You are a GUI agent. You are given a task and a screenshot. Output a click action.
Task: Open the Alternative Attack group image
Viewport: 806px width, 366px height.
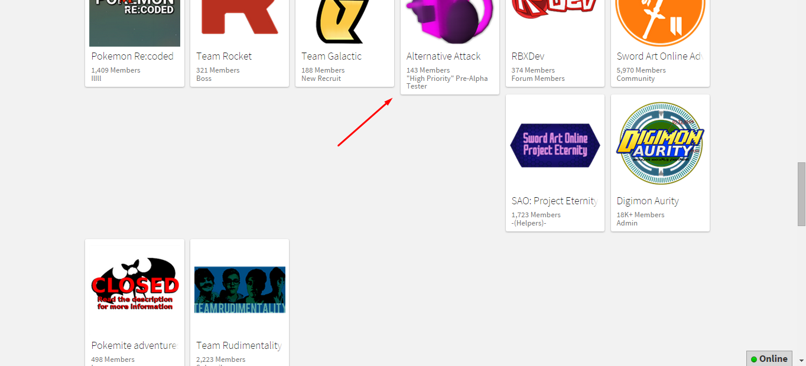450,21
